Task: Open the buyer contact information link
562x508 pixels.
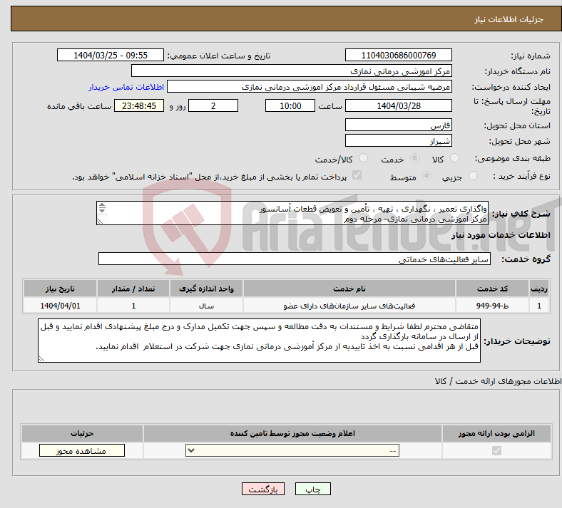Action: click(x=126, y=87)
